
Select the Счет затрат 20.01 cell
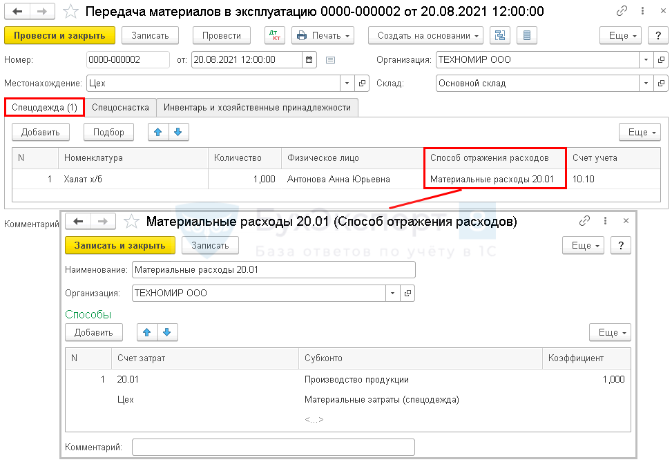pos(205,379)
